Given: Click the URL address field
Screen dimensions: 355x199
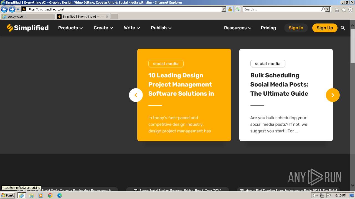Looking at the screenshot, I should (x=124, y=9).
